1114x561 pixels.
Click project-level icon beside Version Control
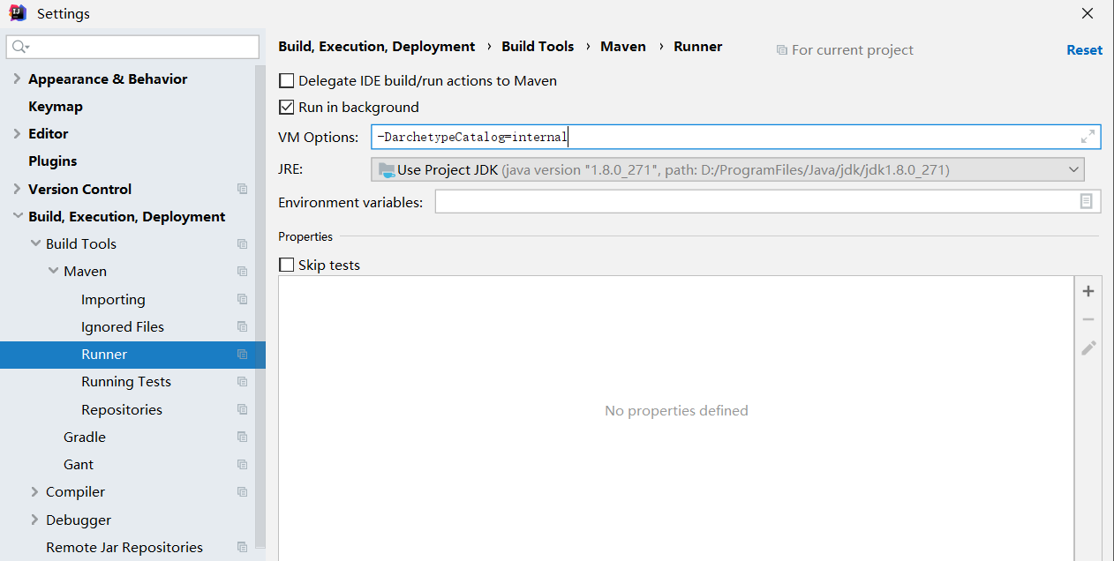click(x=242, y=189)
